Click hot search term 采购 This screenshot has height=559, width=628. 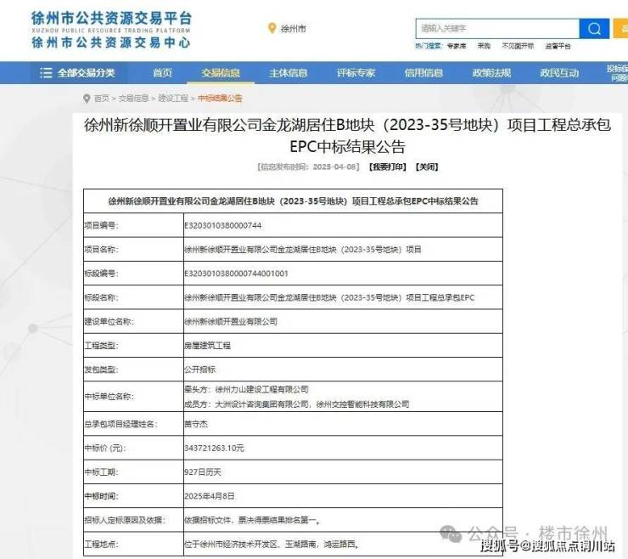[484, 46]
